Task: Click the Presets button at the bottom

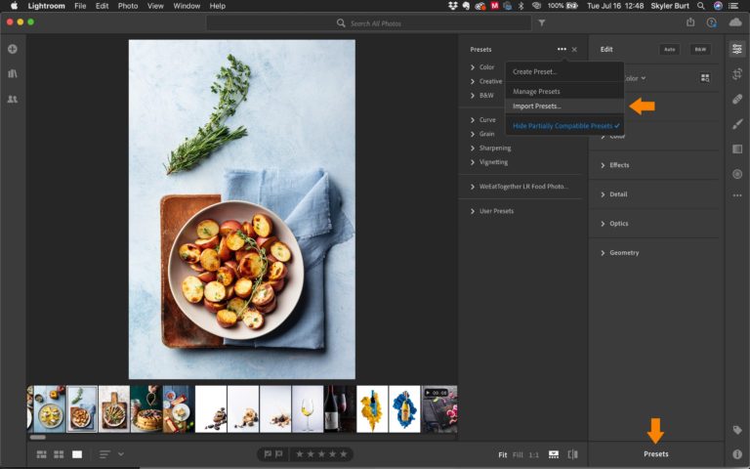Action: click(656, 454)
